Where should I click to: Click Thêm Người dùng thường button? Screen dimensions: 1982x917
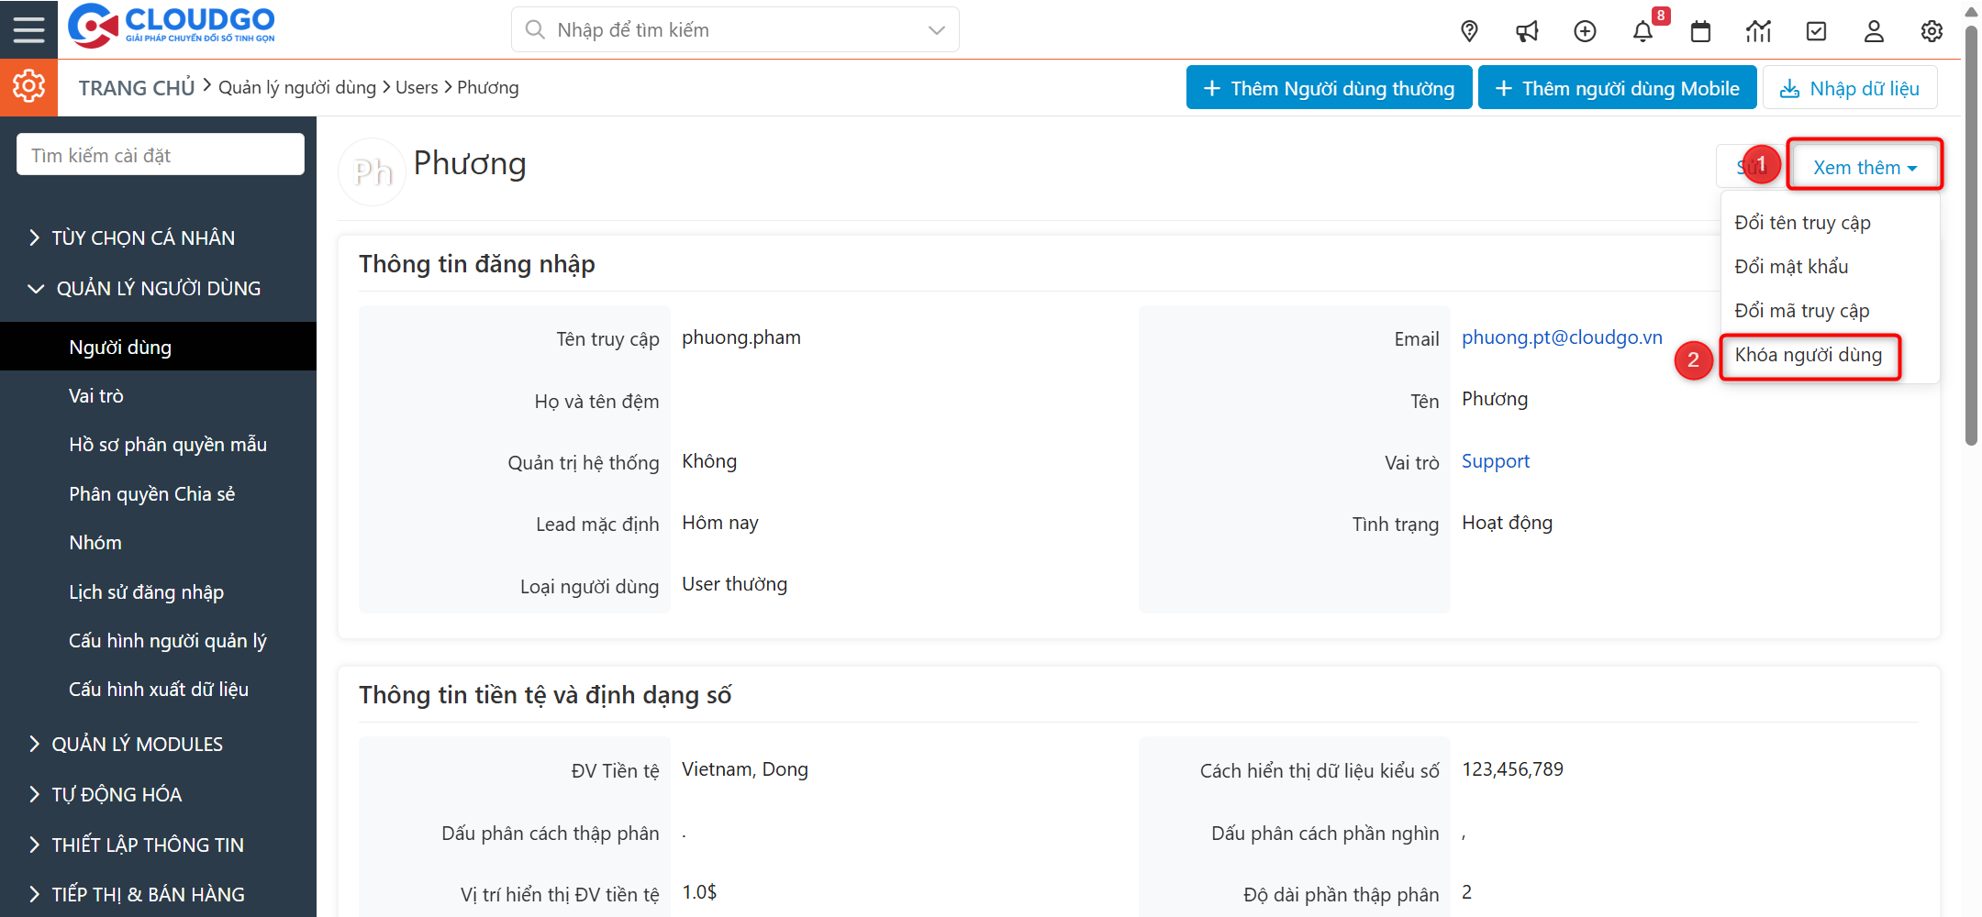[x=1329, y=88]
